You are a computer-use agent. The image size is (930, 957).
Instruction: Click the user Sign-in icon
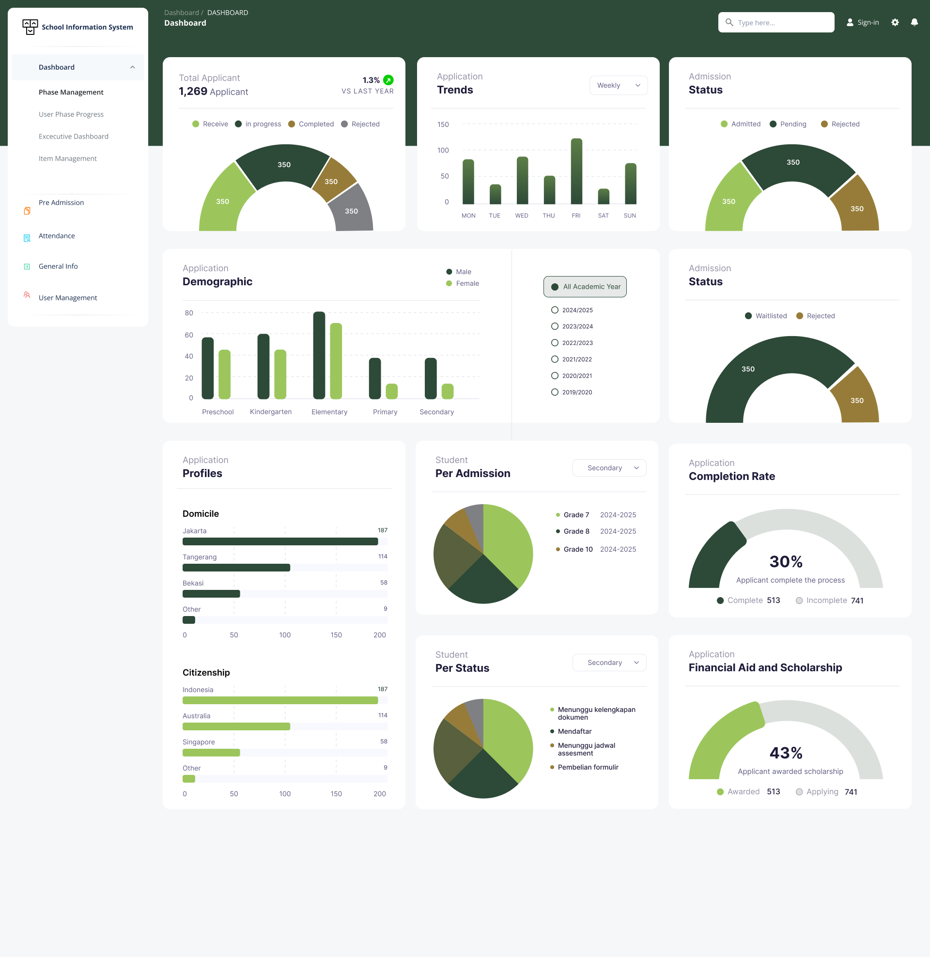click(x=850, y=22)
